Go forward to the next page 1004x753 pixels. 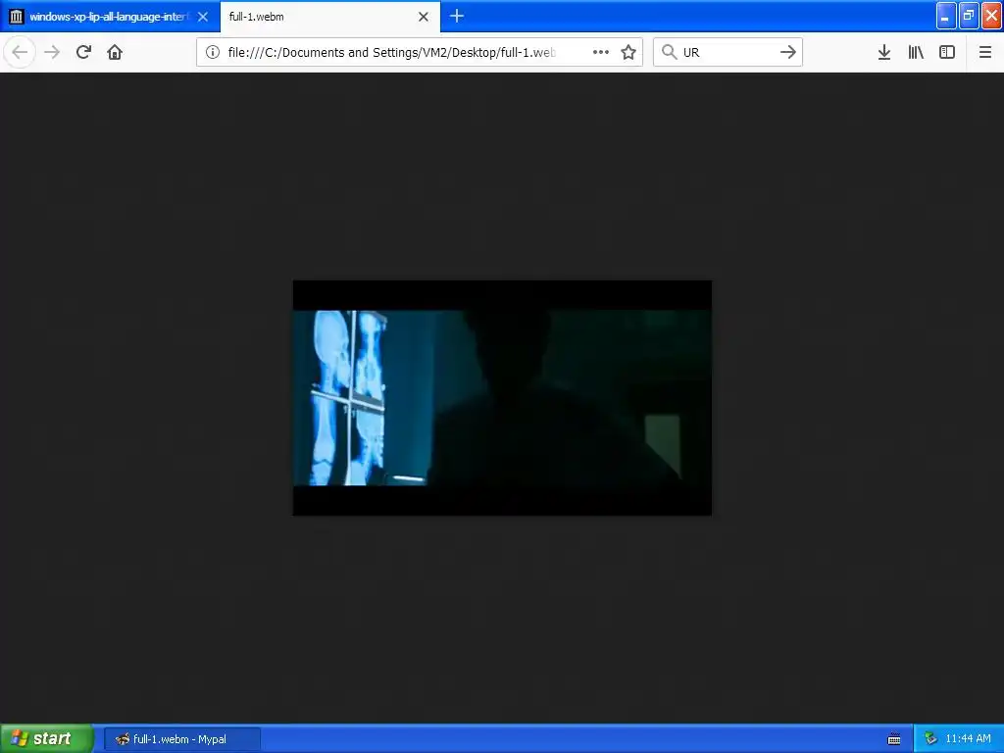[52, 52]
